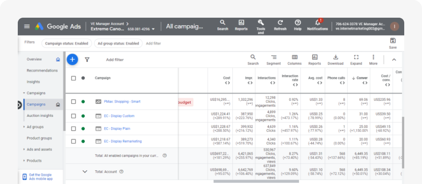Open the hamburger main menu
422x184 pixels.
tap(27, 26)
